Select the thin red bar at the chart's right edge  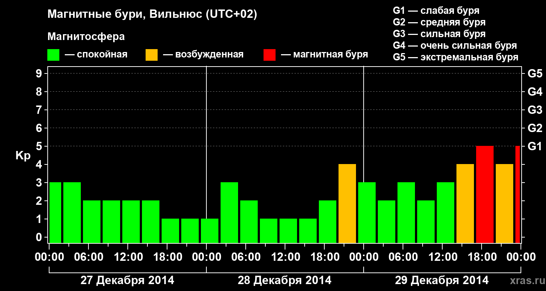point(518,195)
